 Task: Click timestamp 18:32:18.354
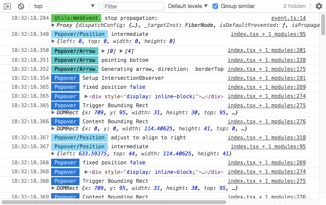pos(30,78)
